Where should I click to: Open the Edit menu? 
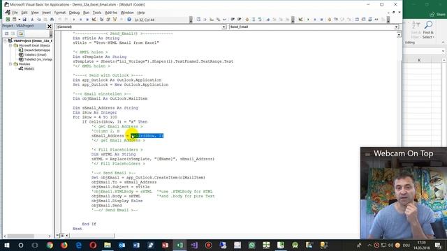pos(24,13)
